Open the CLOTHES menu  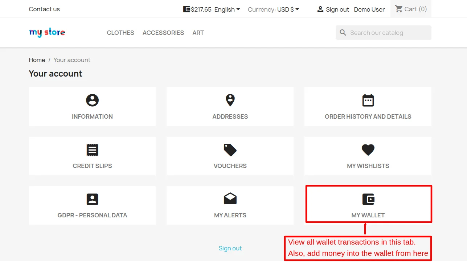[120, 33]
